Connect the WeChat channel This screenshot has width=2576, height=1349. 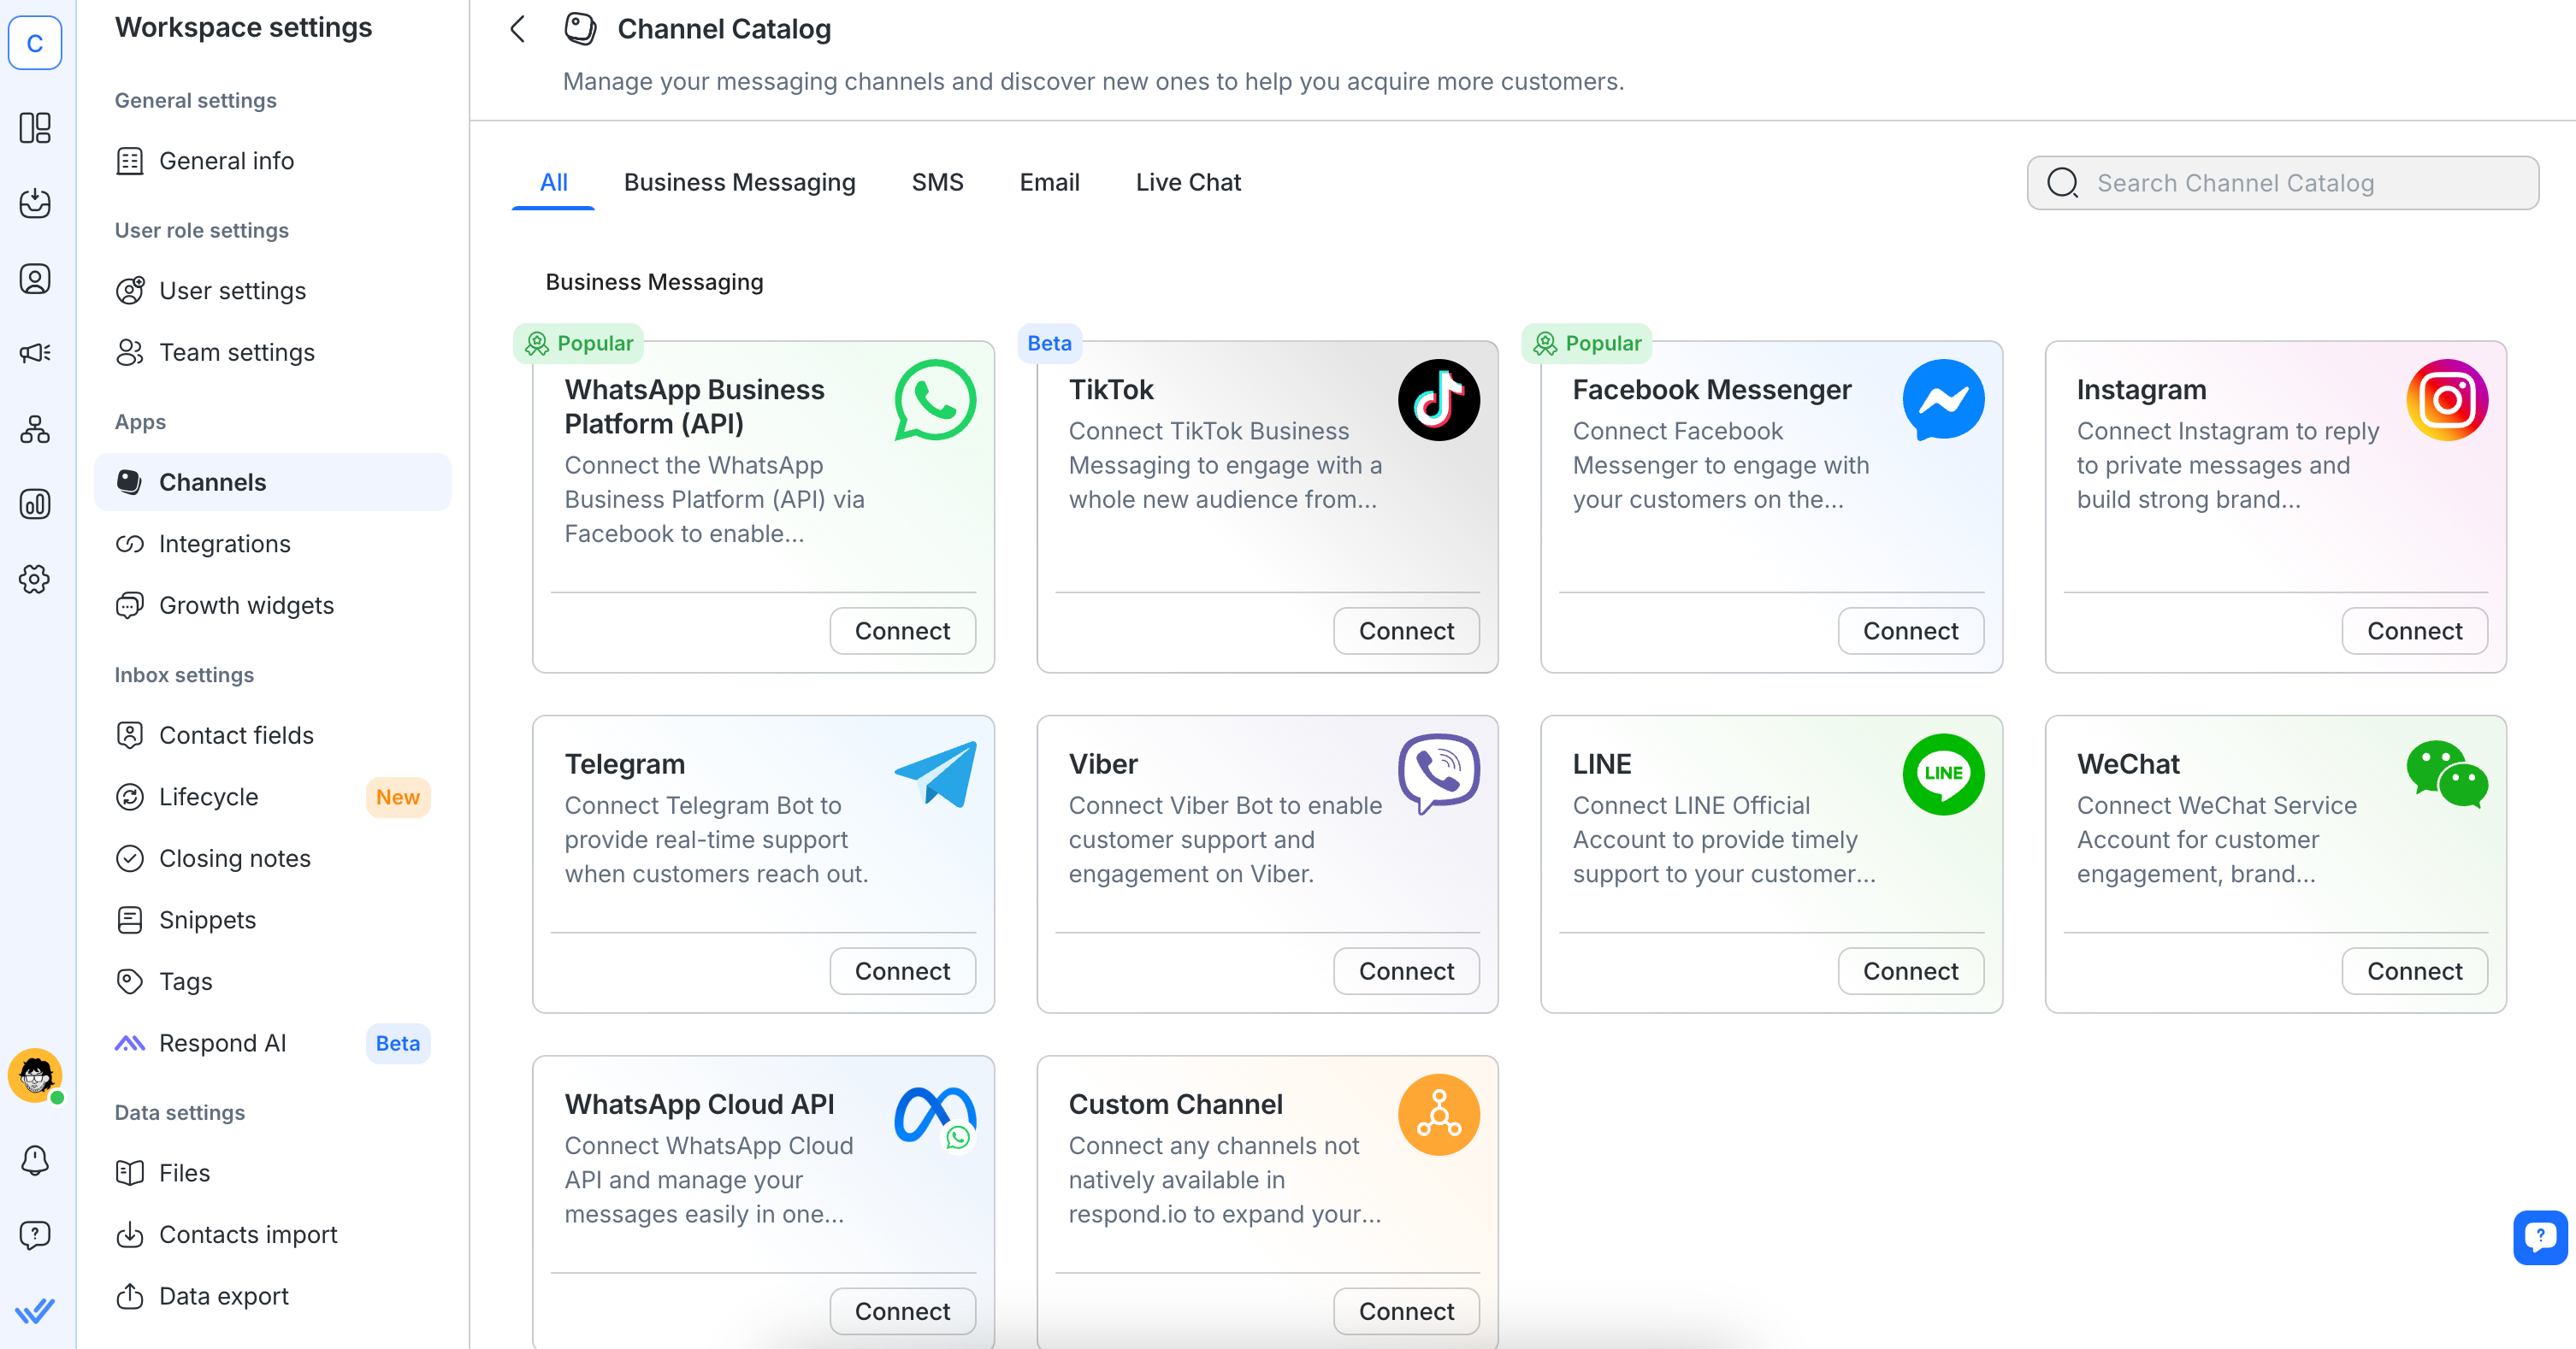[x=2413, y=970]
